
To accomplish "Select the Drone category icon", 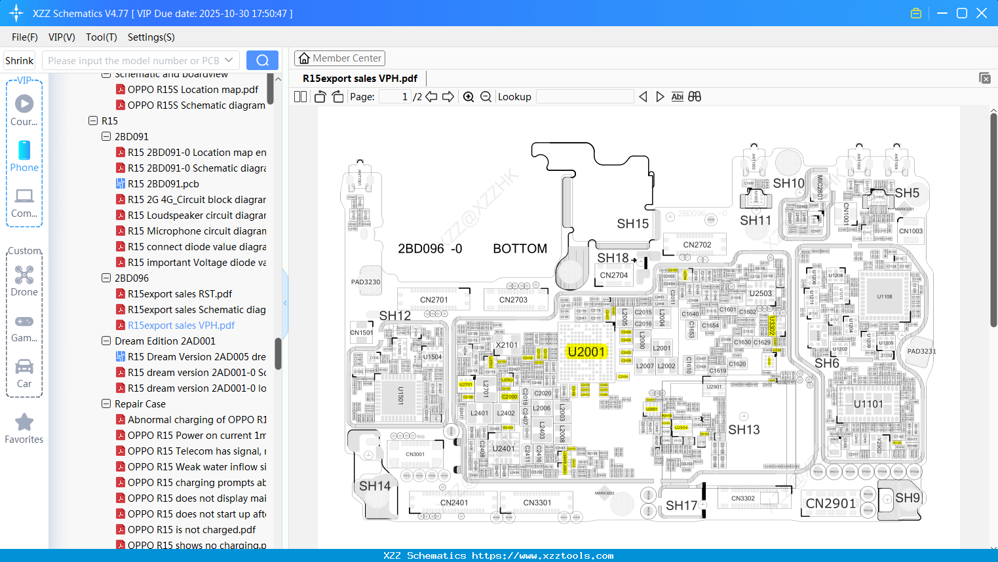I will tap(24, 280).
